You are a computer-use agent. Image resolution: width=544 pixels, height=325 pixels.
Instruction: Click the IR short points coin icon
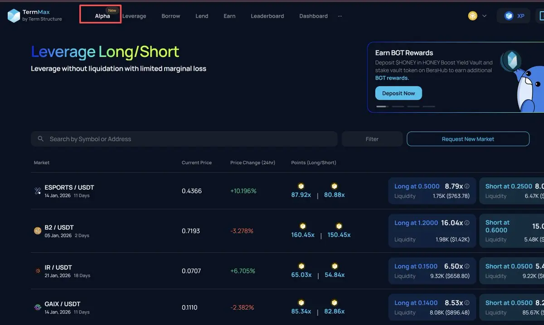pos(335,266)
